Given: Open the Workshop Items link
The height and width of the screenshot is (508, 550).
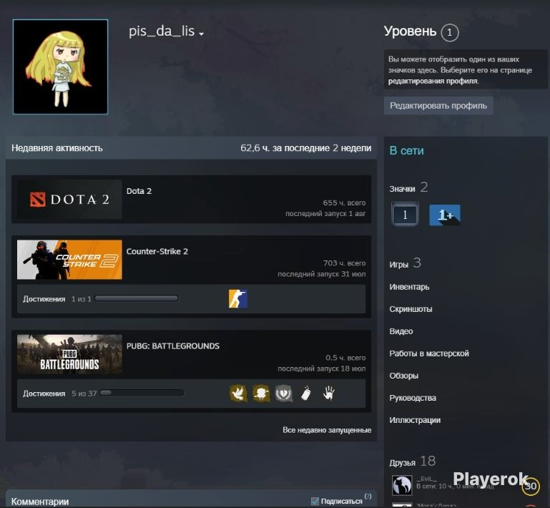Looking at the screenshot, I should tap(429, 353).
